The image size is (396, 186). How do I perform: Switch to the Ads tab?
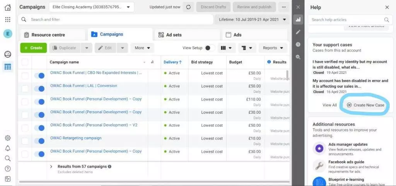click(255, 35)
